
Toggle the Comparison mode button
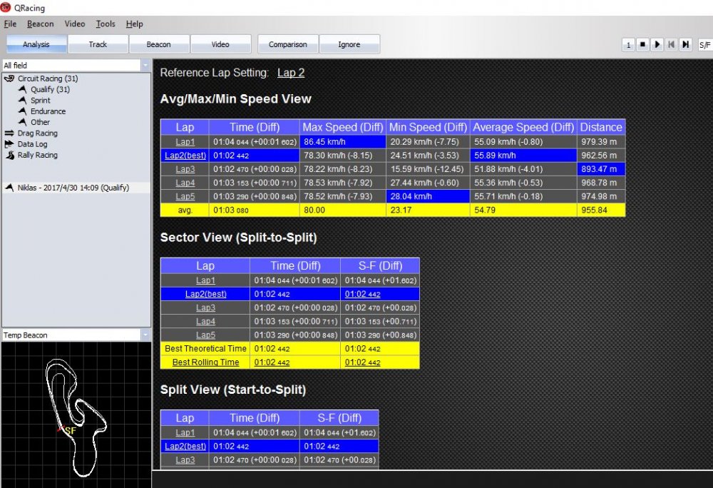tap(287, 44)
